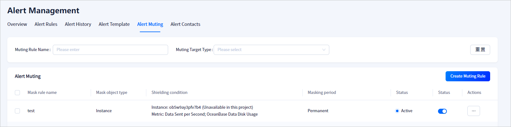Check the select-all rules header checkbox
Viewport: 511px width, 127px height.
click(17, 93)
